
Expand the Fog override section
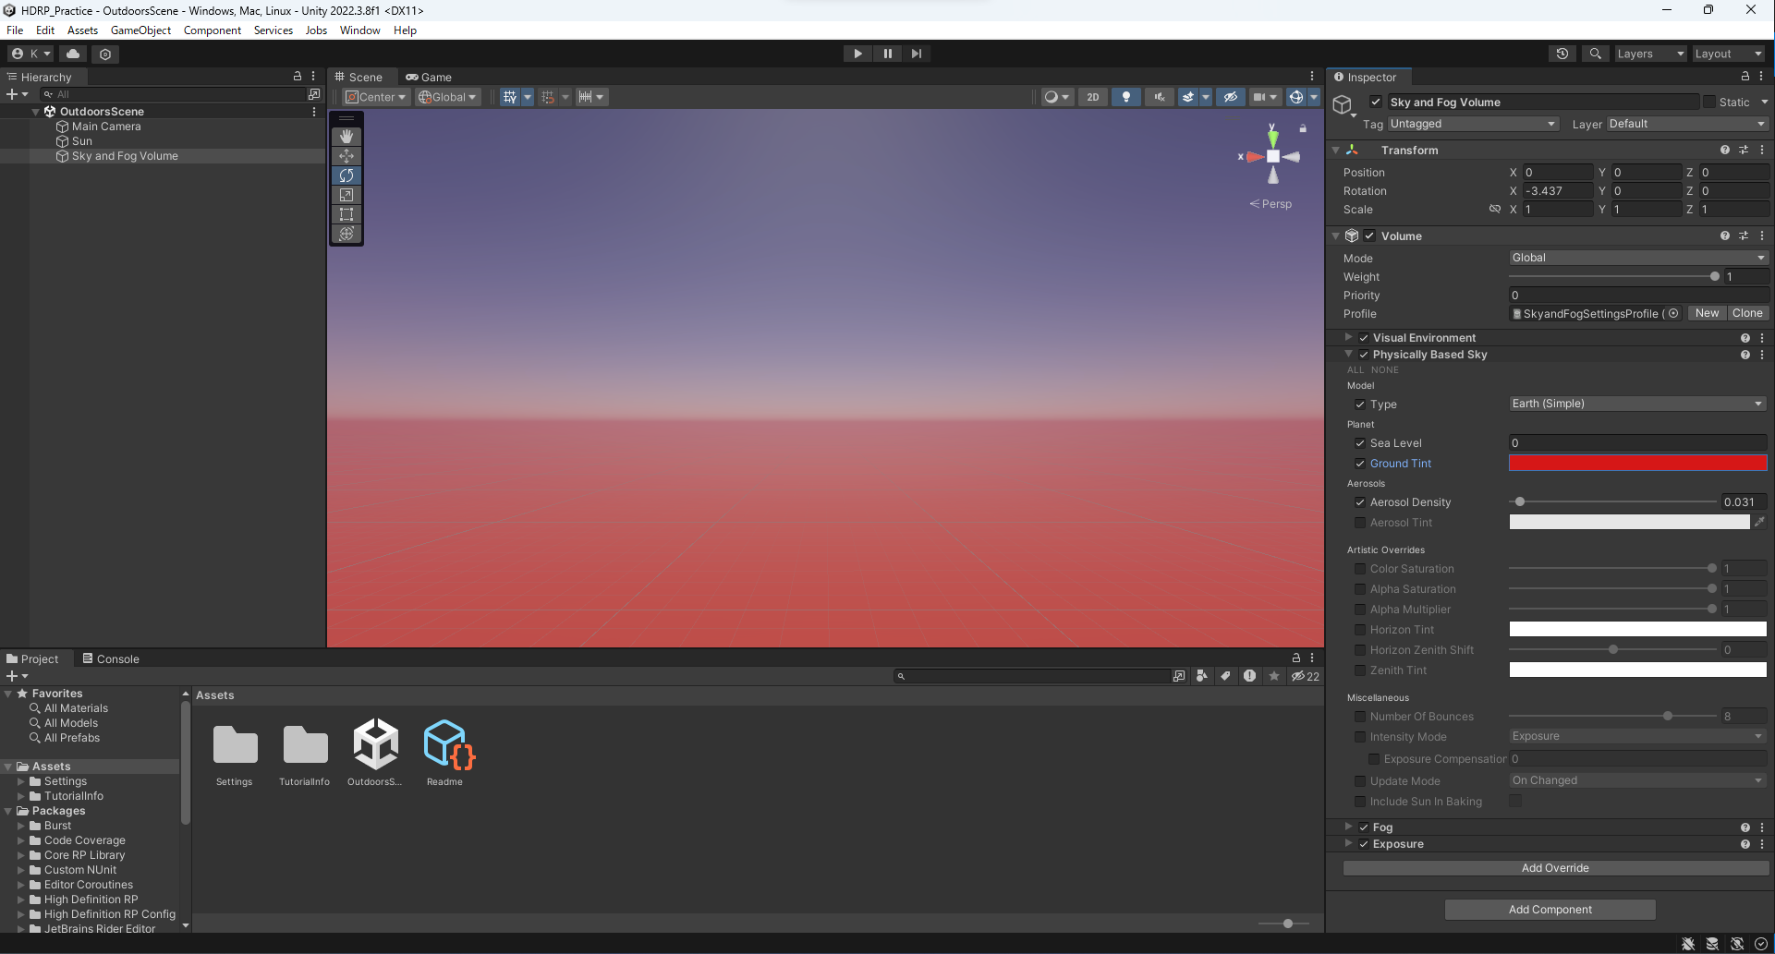tap(1349, 827)
